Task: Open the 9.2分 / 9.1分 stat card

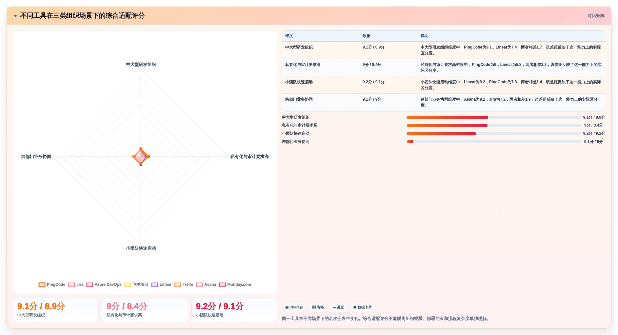Action: click(x=234, y=310)
